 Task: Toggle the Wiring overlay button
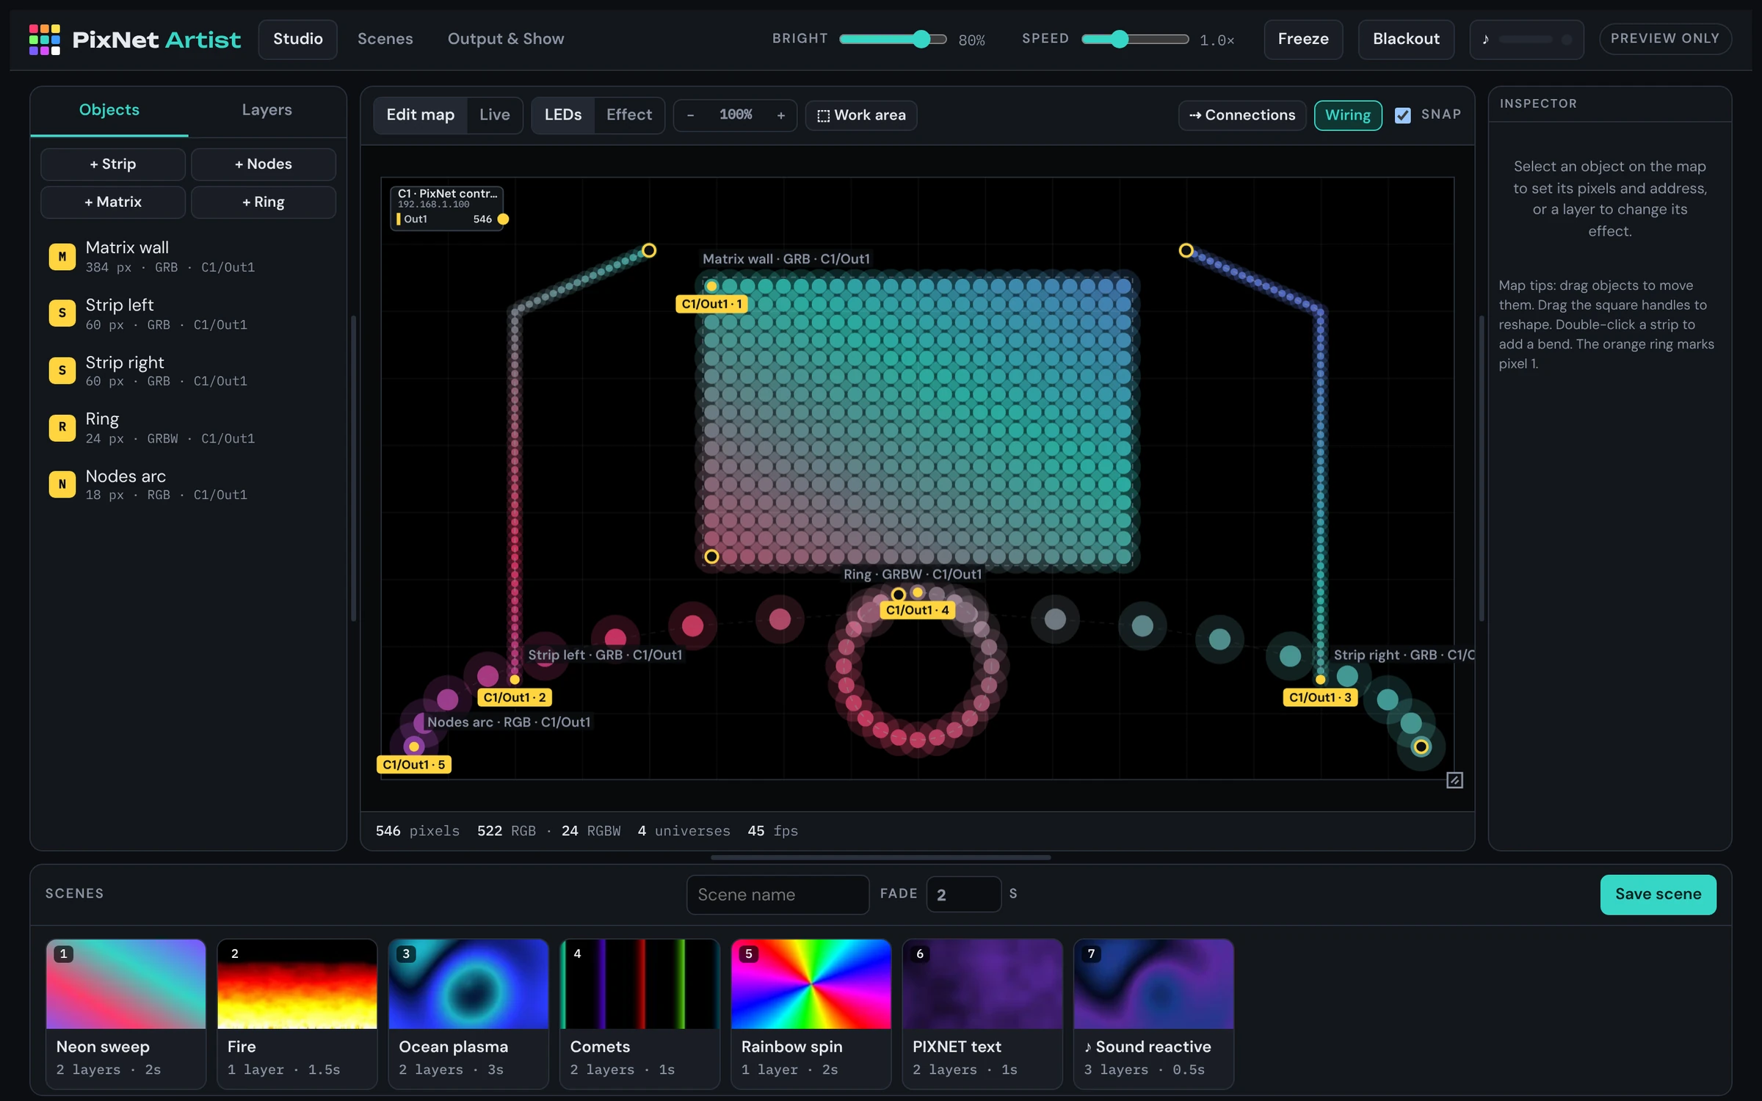(1348, 115)
